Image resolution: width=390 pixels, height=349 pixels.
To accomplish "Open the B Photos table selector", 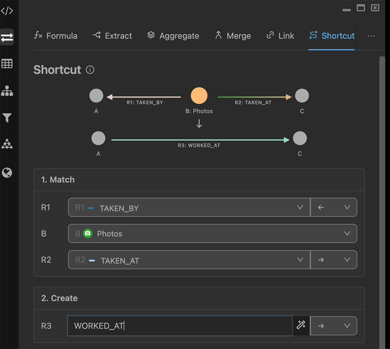I will (347, 234).
